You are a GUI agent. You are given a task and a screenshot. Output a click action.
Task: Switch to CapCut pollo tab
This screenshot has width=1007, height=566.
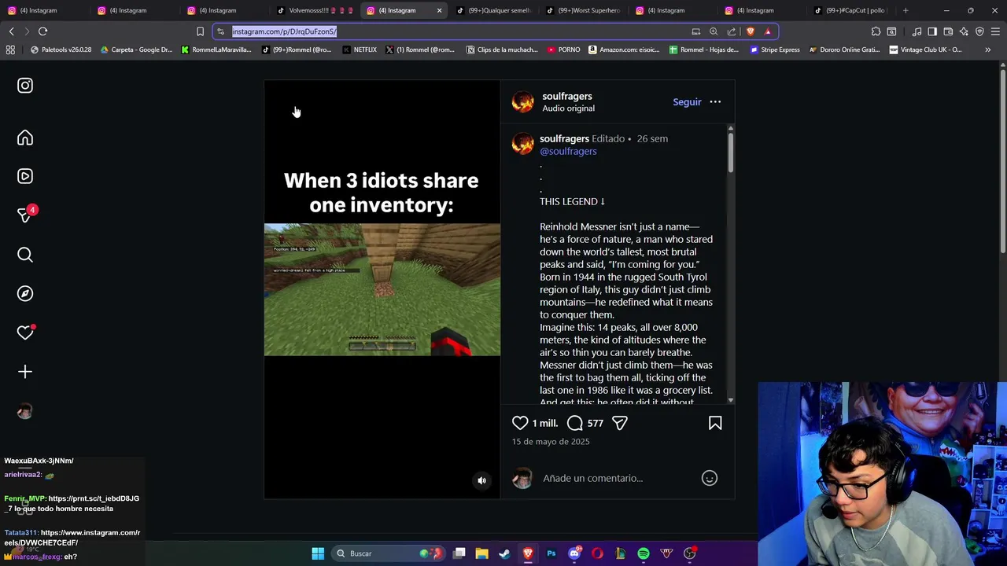pyautogui.click(x=850, y=10)
